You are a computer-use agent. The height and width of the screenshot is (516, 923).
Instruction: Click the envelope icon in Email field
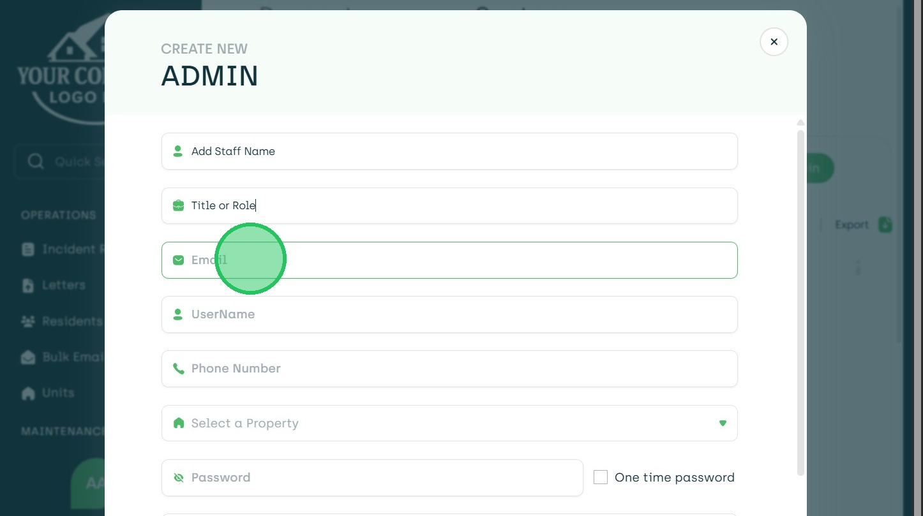pyautogui.click(x=178, y=260)
